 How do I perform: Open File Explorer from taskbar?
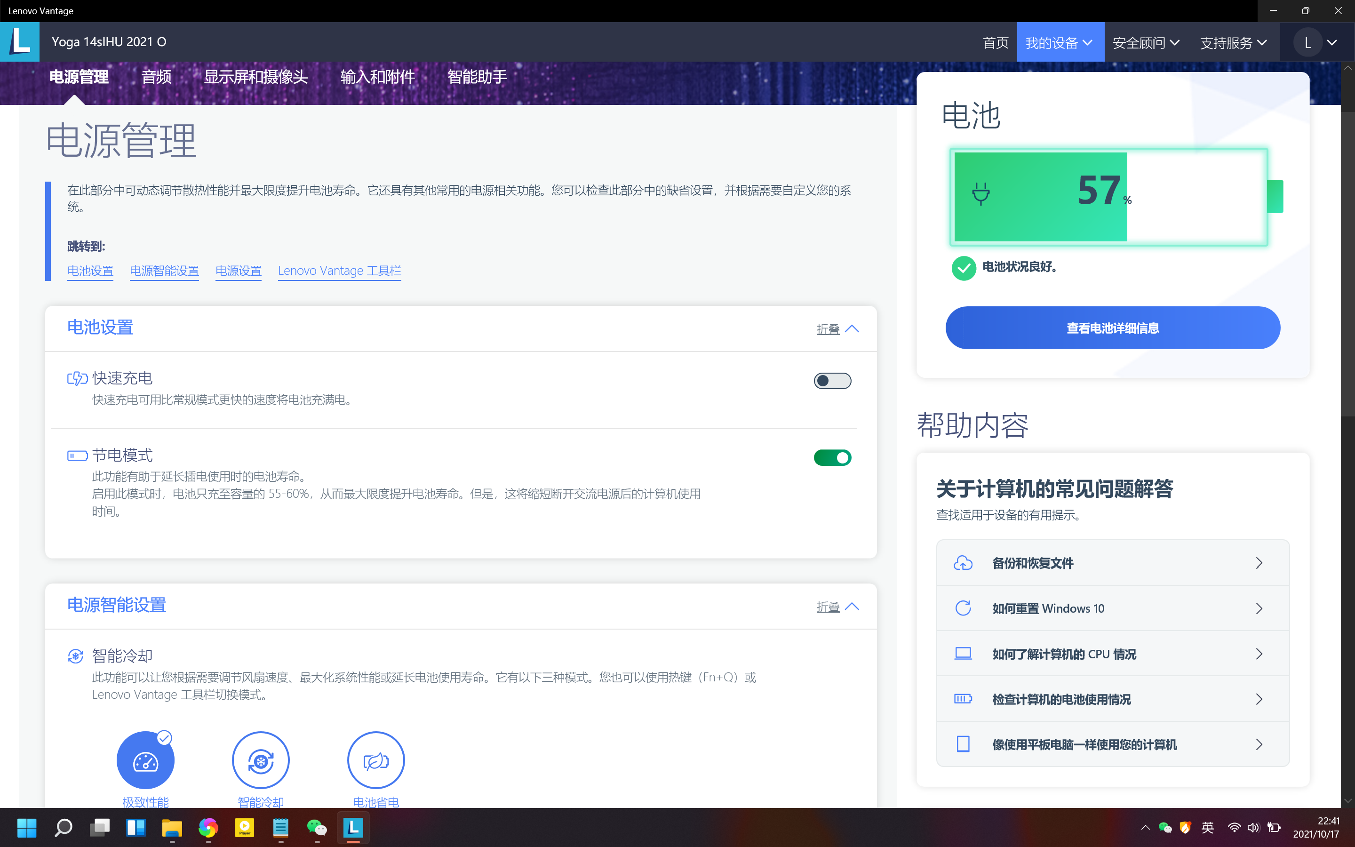pos(172,828)
